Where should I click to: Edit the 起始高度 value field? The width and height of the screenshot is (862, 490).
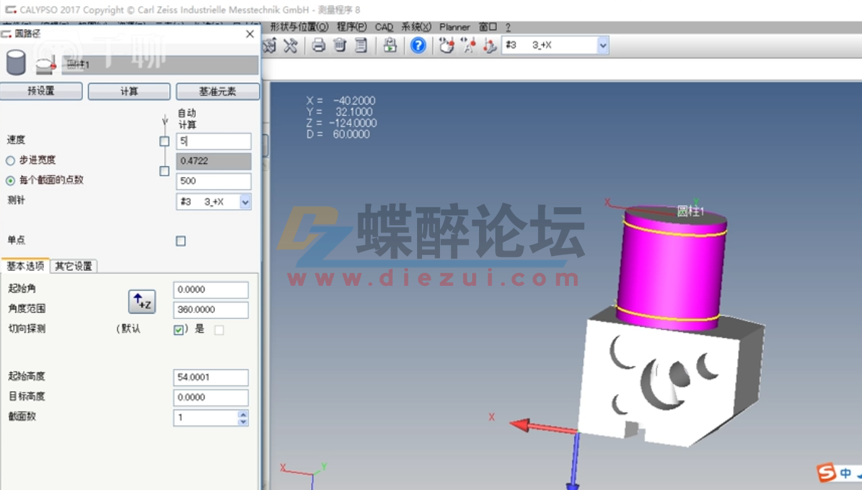(210, 377)
